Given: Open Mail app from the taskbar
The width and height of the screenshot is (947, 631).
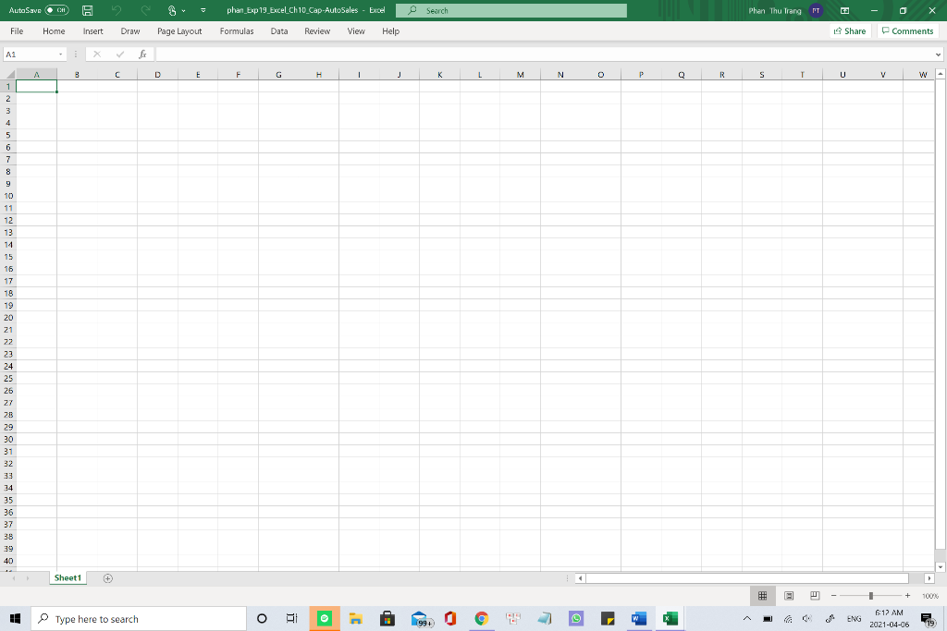Looking at the screenshot, I should click(x=420, y=618).
